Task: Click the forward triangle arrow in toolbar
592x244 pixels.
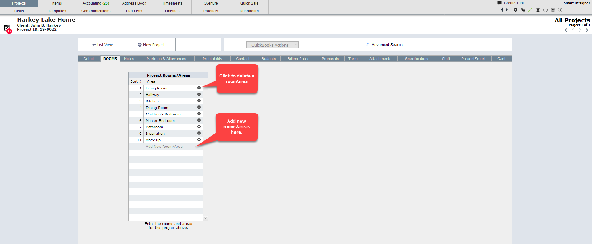Action: click(x=506, y=10)
